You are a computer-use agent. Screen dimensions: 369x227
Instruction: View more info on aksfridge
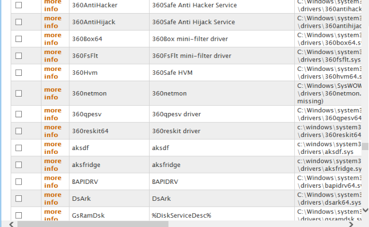pos(53,165)
